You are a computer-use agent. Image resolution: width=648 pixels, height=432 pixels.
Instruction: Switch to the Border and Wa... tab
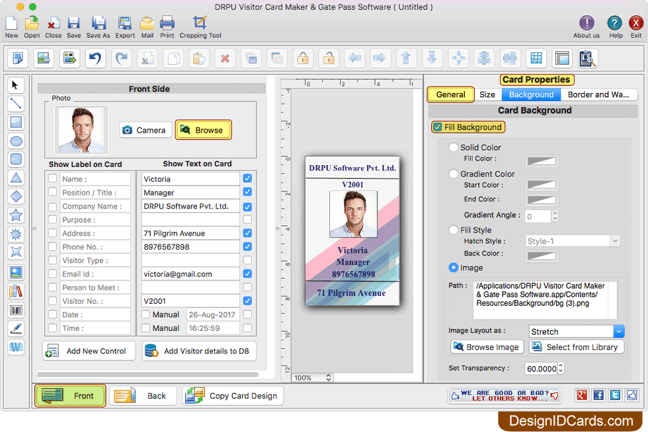[x=598, y=94]
